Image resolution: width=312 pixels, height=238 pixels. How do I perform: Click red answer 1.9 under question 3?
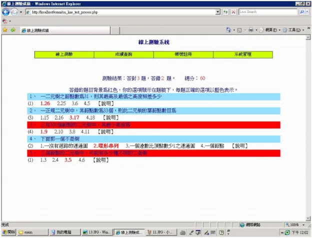coord(44,131)
